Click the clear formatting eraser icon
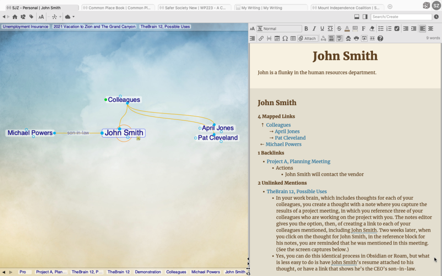442x276 pixels. [x=372, y=28]
